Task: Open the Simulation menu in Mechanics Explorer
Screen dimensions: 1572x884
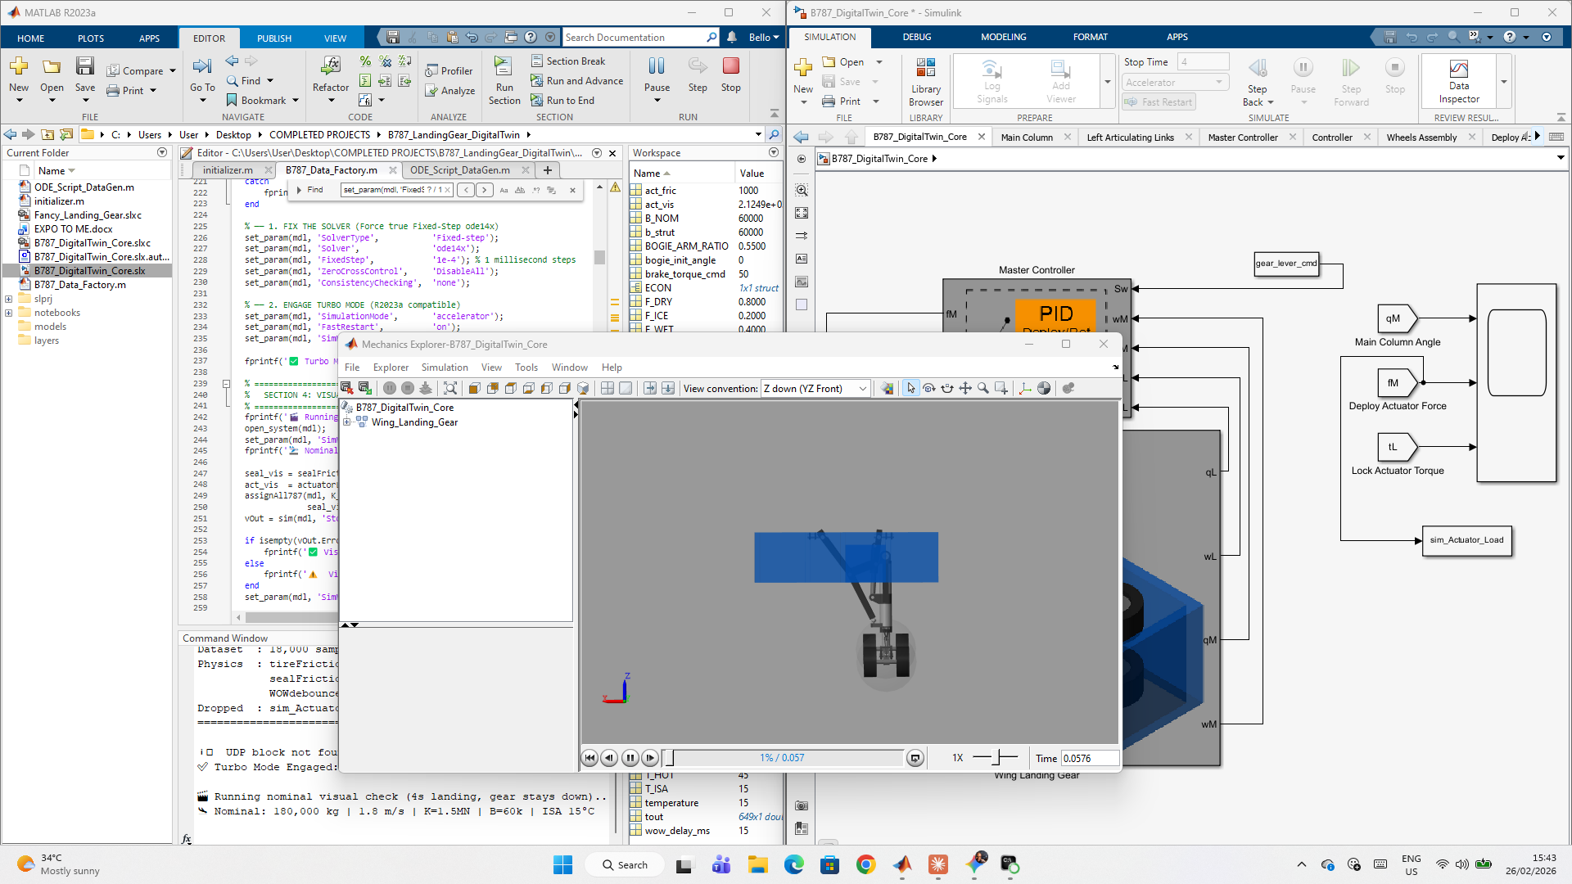Action: click(x=445, y=368)
